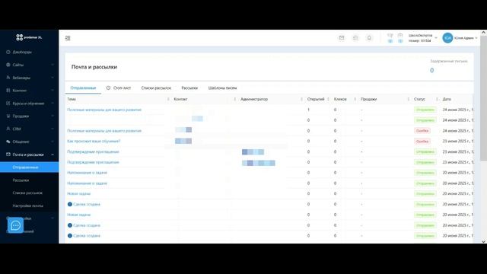The height and width of the screenshot is (274, 487).
Task: Open the Тема column menu dots
Action: tap(168, 99)
